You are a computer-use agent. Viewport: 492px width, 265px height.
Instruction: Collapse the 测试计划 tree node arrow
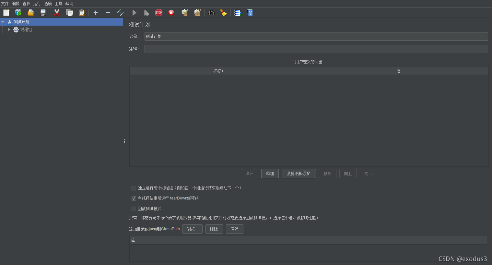click(3, 22)
